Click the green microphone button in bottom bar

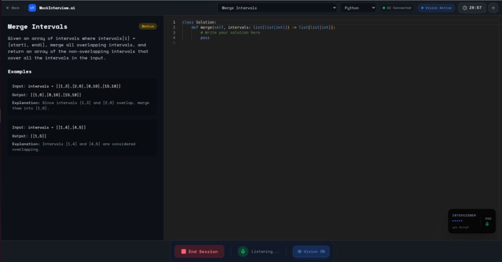(x=243, y=251)
